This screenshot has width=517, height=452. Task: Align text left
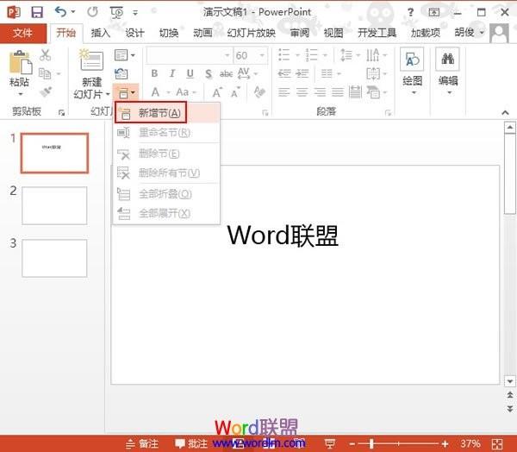tap(283, 92)
